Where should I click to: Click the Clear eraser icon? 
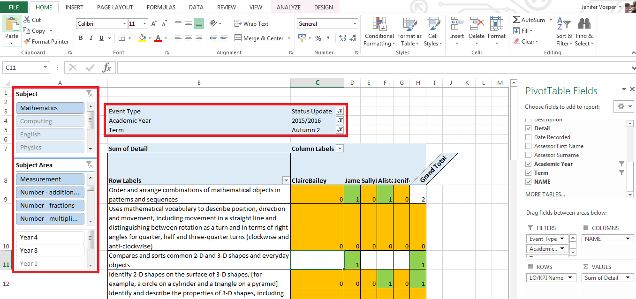click(516, 42)
